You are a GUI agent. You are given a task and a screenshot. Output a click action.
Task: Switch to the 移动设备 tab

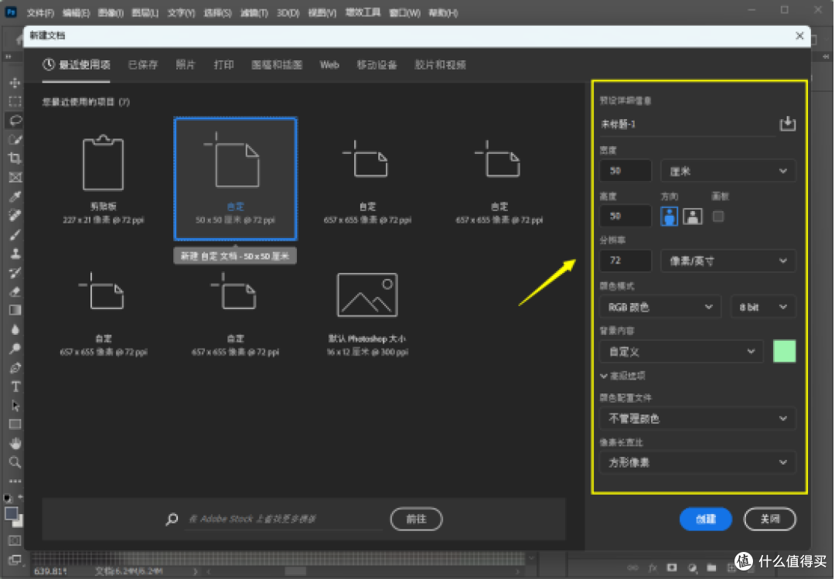pos(377,65)
